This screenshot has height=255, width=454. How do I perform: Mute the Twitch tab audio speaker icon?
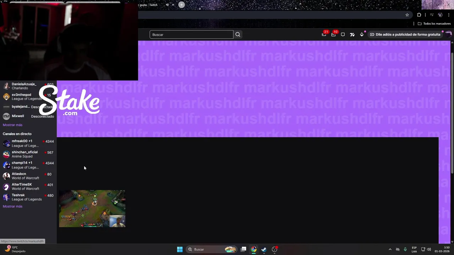pos(167,5)
